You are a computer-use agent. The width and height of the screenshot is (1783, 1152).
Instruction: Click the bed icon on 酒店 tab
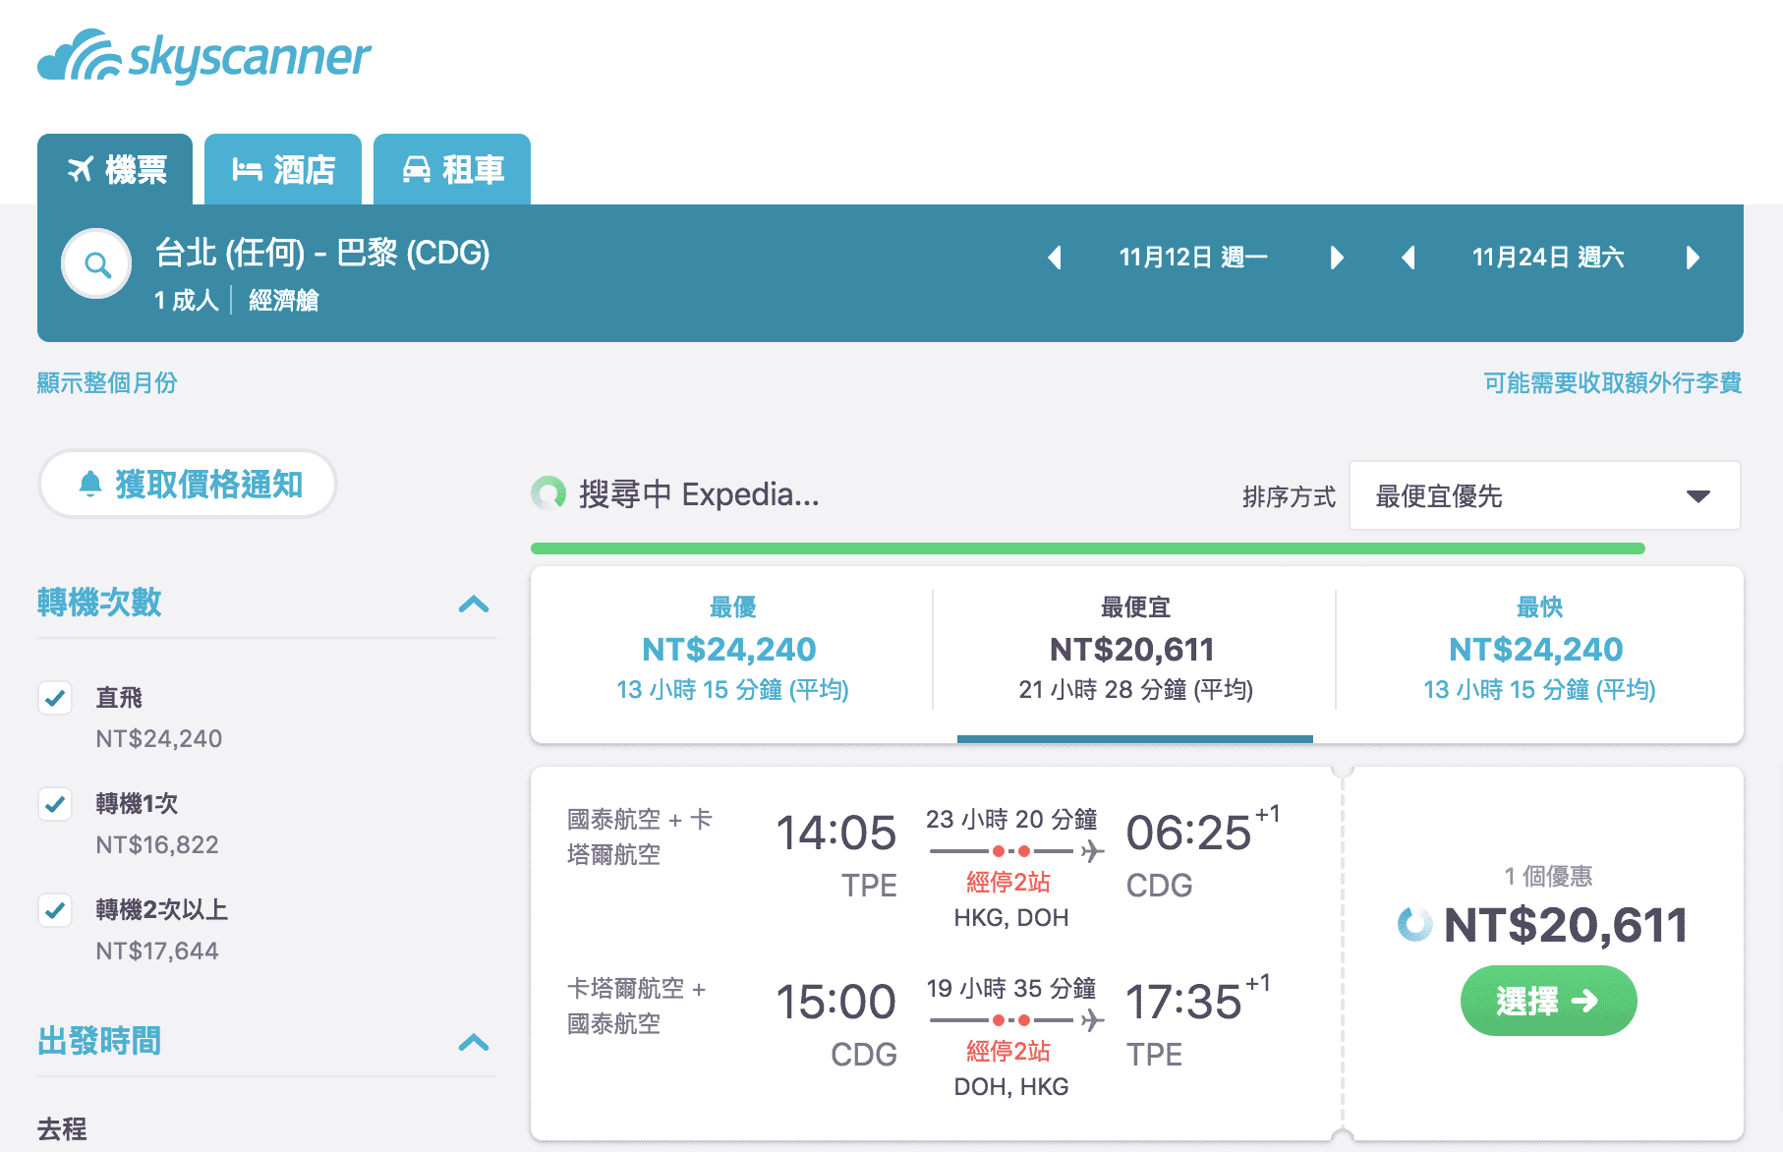pyautogui.click(x=247, y=169)
